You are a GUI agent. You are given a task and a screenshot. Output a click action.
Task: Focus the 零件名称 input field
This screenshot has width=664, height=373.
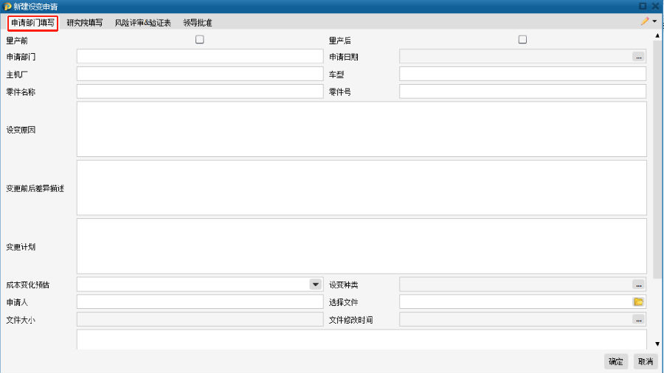click(200, 91)
